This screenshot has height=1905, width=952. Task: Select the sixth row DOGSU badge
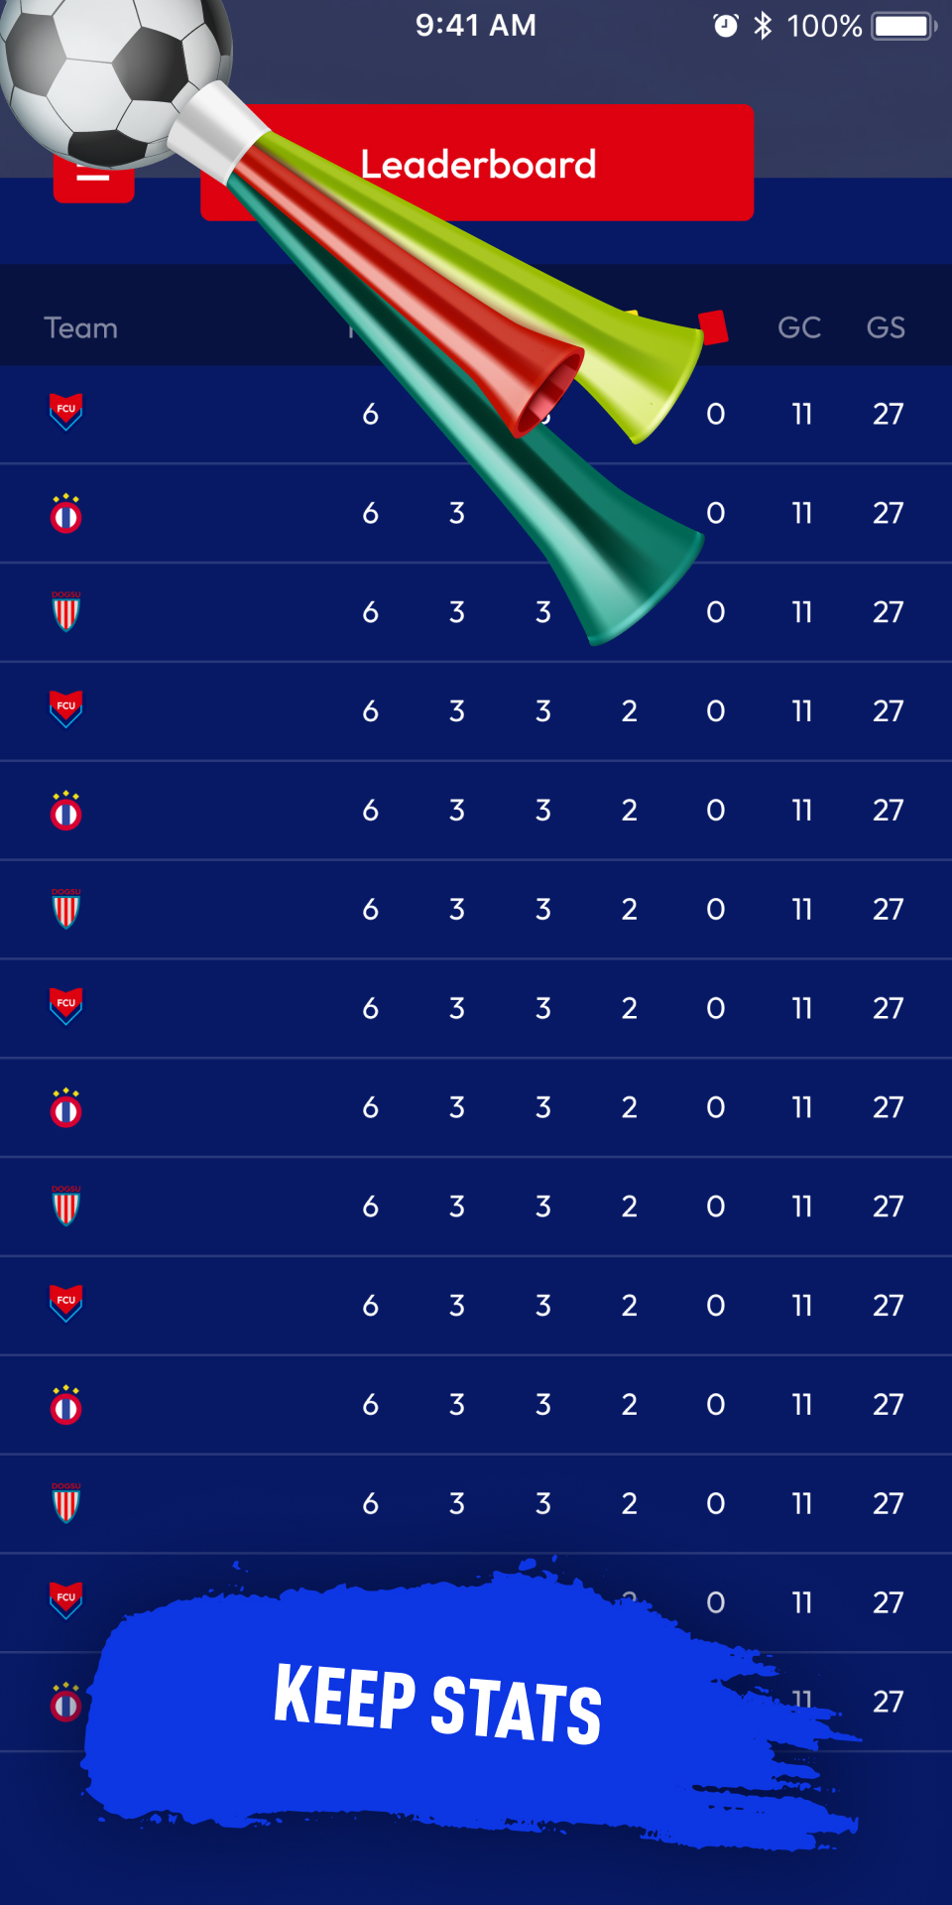point(66,908)
